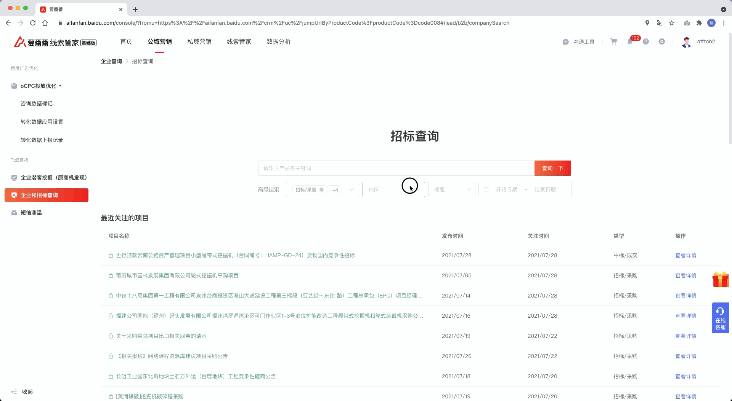Click the 企业查询 breadcrumb link
The image size is (732, 401).
click(x=111, y=61)
